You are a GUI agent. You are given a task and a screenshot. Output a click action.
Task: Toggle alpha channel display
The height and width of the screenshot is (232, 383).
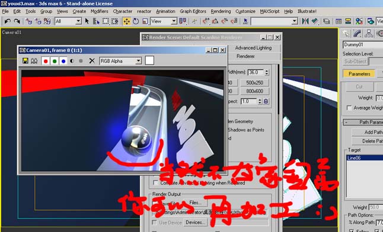(x=72, y=61)
